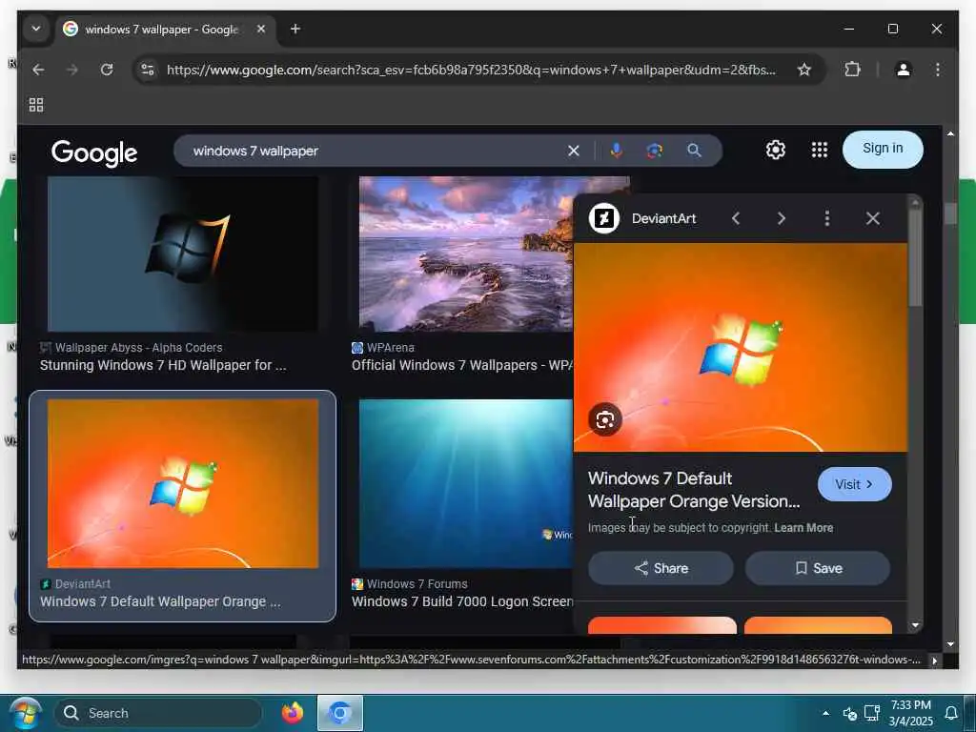Click the taskbar Search box
976x732 pixels.
tap(159, 713)
